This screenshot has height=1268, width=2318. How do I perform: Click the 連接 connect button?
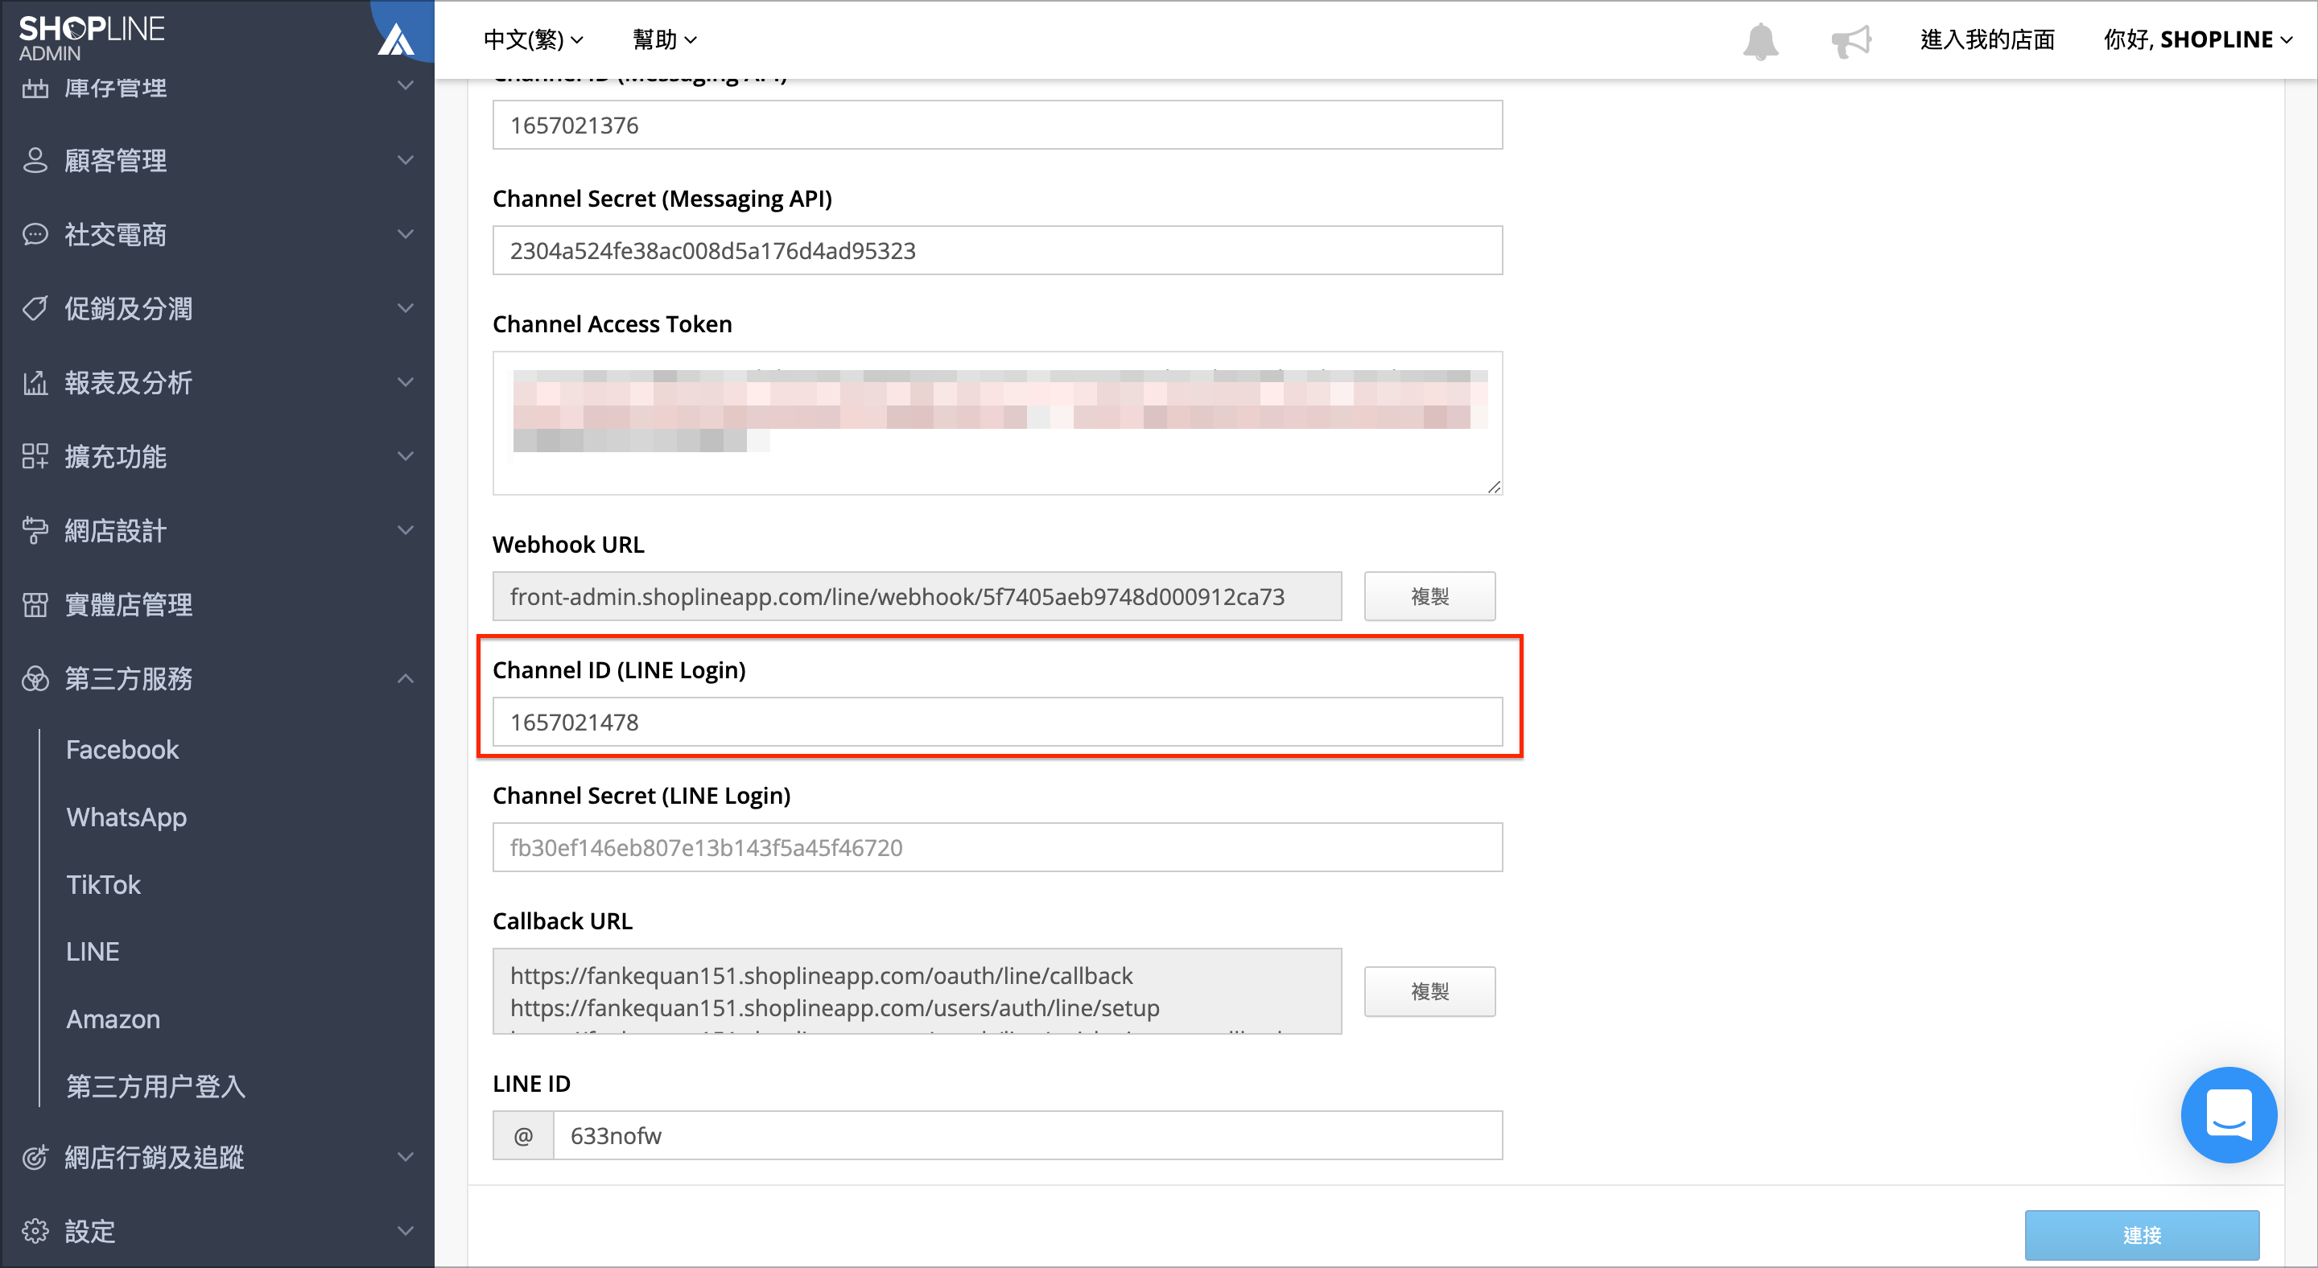[x=2142, y=1235]
